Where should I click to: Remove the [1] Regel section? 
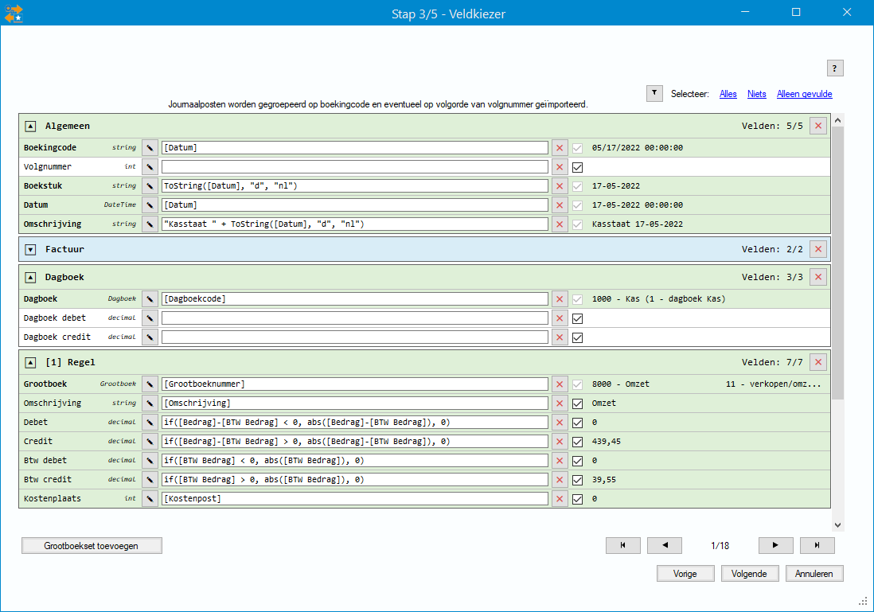(x=818, y=362)
